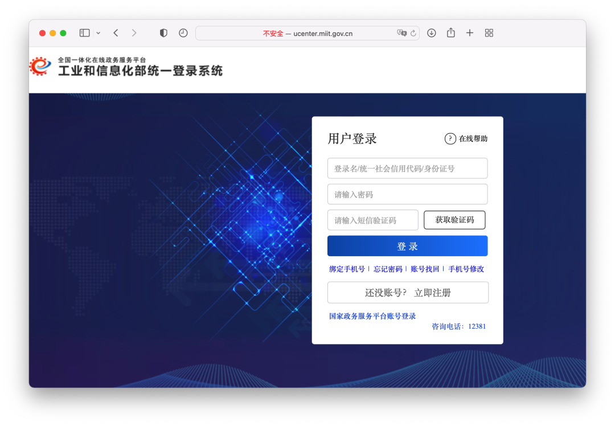Show downloads via the download icon

click(x=432, y=33)
